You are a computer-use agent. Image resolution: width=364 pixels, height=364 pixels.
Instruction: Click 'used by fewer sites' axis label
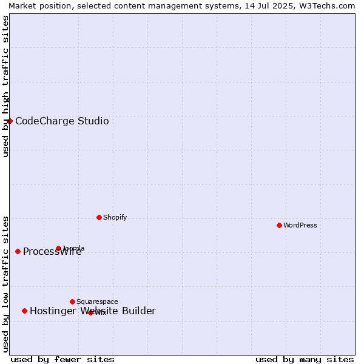pos(62,360)
